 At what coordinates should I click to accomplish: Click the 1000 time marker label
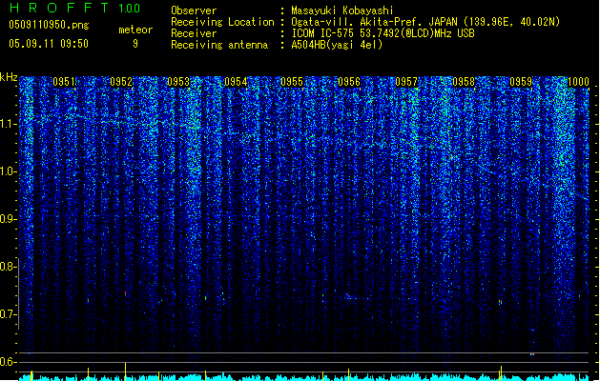[x=578, y=82]
